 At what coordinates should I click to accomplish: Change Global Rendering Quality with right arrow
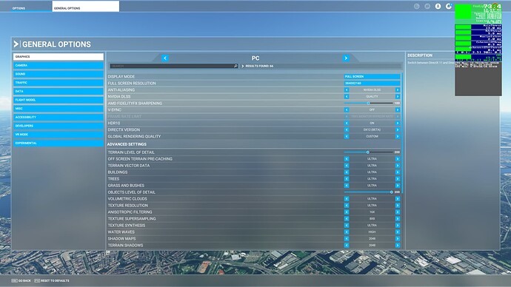click(397, 137)
